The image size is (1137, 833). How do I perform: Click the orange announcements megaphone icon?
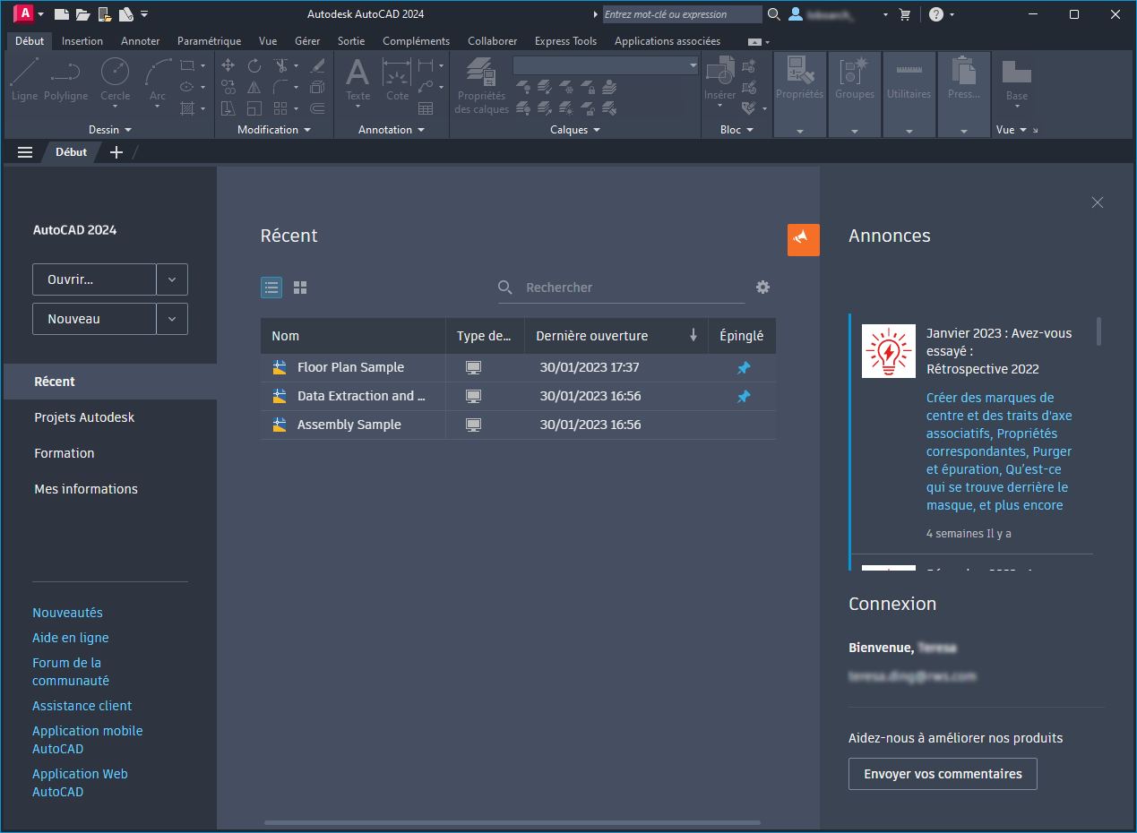pos(803,239)
